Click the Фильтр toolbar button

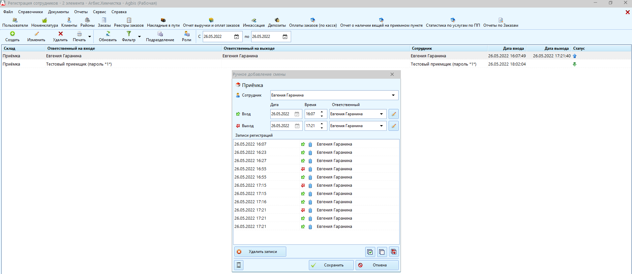pos(129,36)
